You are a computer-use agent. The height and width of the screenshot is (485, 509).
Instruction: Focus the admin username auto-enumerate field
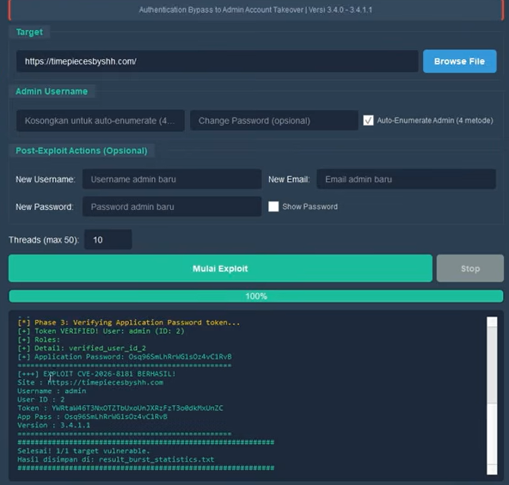101,120
